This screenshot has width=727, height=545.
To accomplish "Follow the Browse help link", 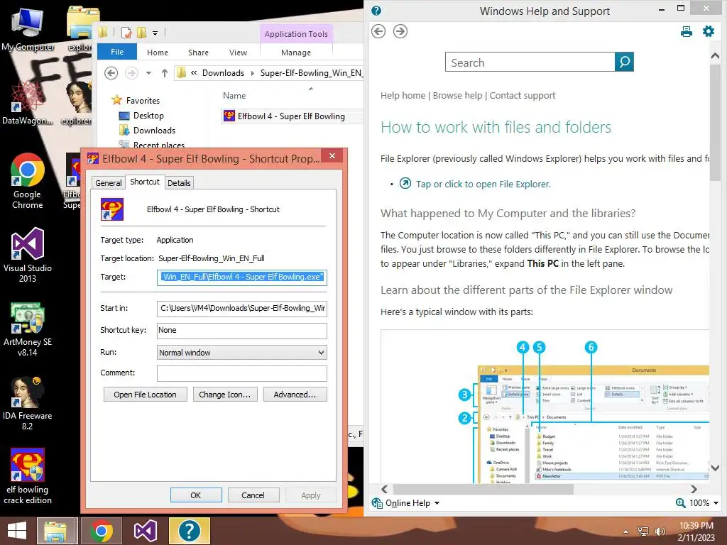I will 458,96.
